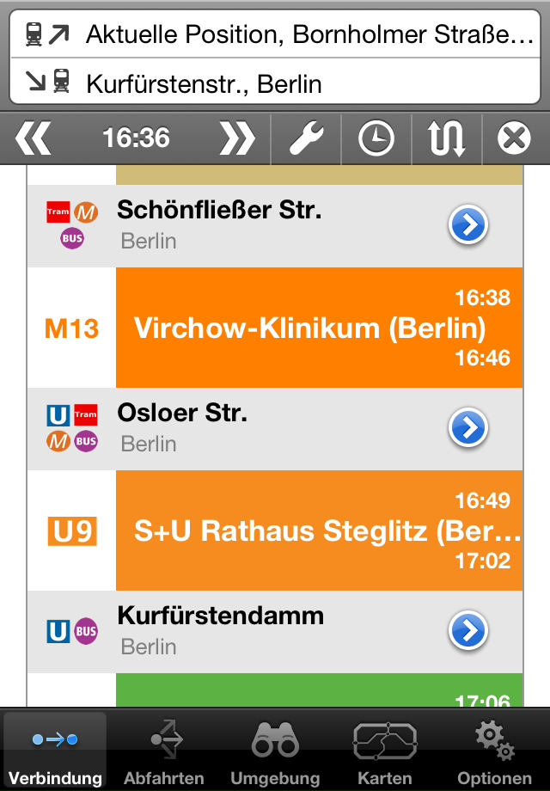Image resolution: width=550 pixels, height=791 pixels.
Task: Go to the later connection arrows
Action: tap(236, 138)
